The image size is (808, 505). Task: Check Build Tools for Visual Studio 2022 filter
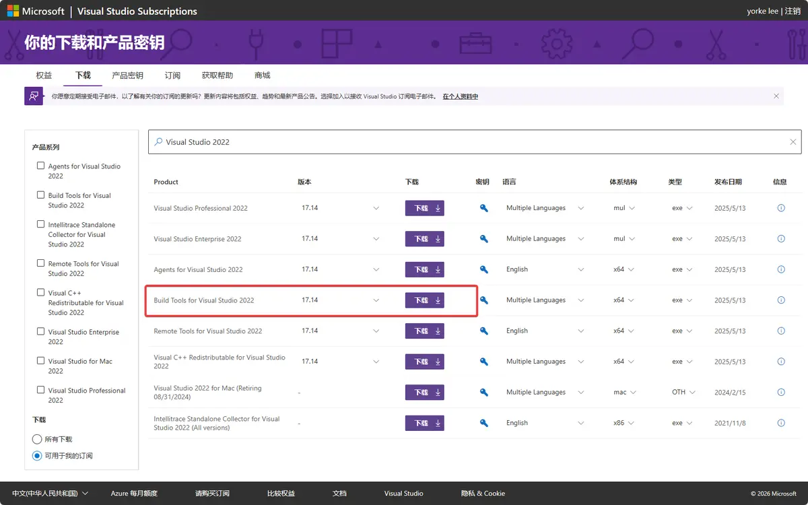tap(41, 195)
